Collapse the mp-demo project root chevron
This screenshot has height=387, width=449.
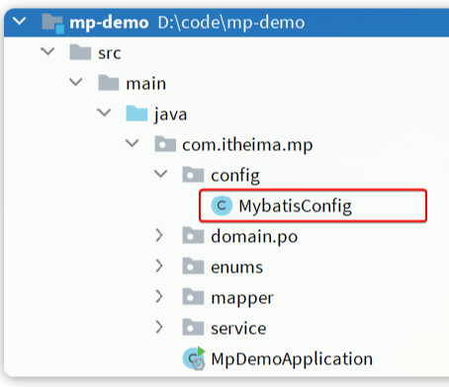[x=19, y=22]
